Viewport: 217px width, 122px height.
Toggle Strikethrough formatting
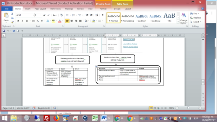coord(33,21)
